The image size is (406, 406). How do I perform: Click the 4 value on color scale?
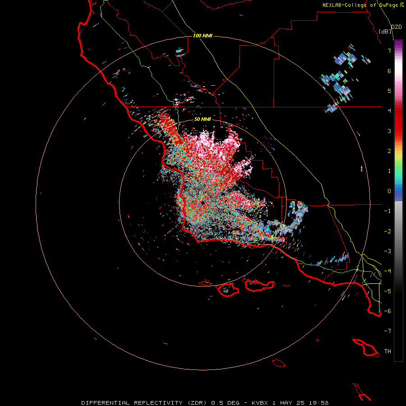click(389, 111)
